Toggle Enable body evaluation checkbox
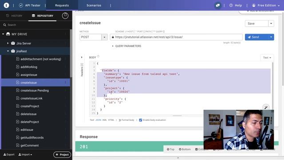This screenshot has width=284, height=160. pyautogui.click(x=141, y=120)
